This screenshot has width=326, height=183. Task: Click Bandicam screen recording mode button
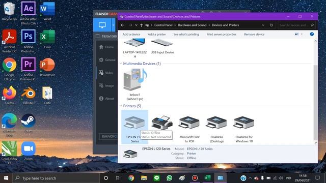(102, 25)
